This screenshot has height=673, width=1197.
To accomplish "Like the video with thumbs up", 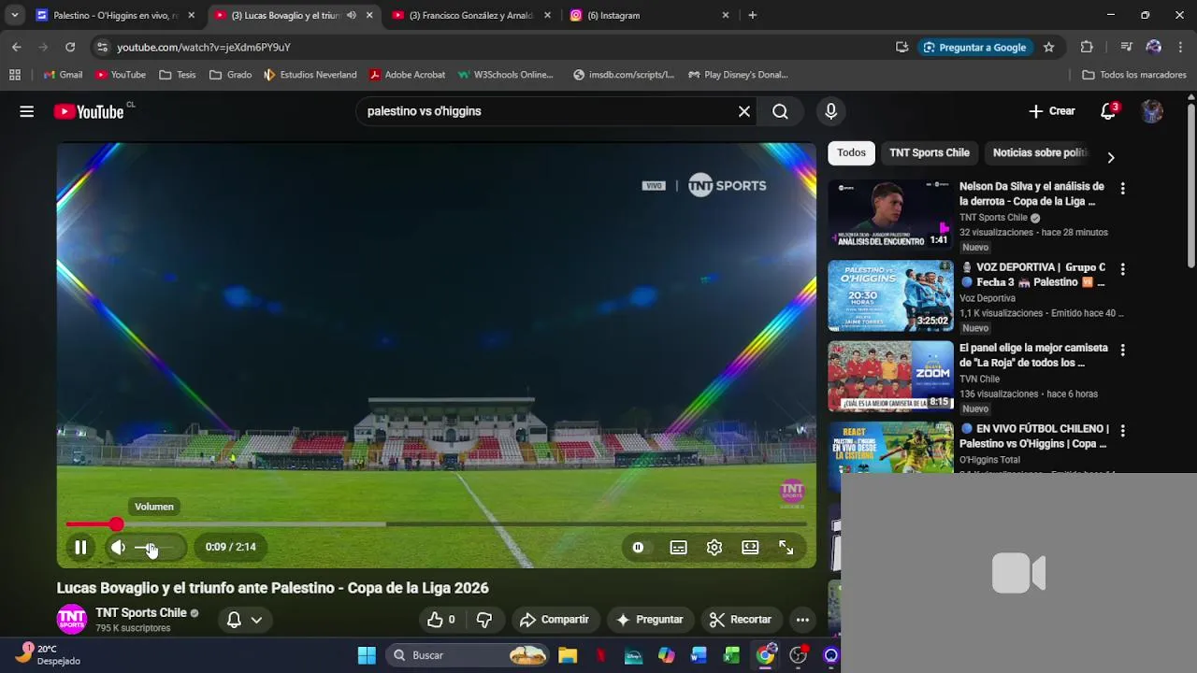I will pyautogui.click(x=441, y=620).
